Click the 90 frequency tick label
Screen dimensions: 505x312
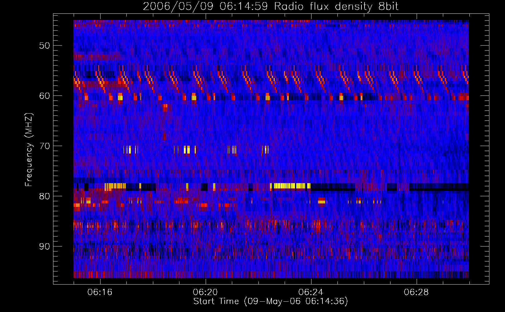(x=45, y=246)
